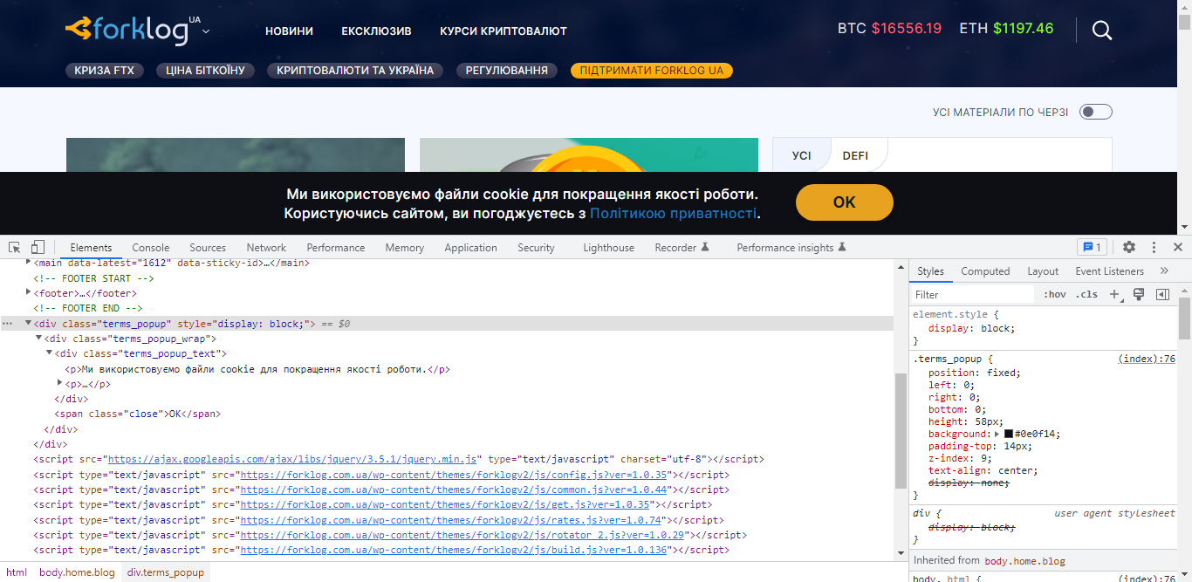Expand the footer element node
Screen dimensions: 1192x582
pyautogui.click(x=29, y=292)
